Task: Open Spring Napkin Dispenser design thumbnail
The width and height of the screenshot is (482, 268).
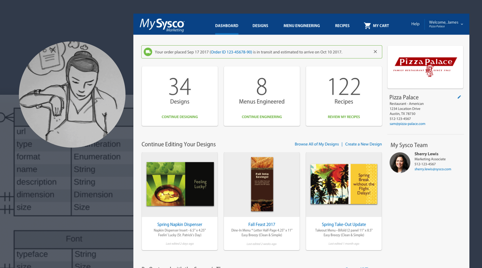Action: coord(180,184)
